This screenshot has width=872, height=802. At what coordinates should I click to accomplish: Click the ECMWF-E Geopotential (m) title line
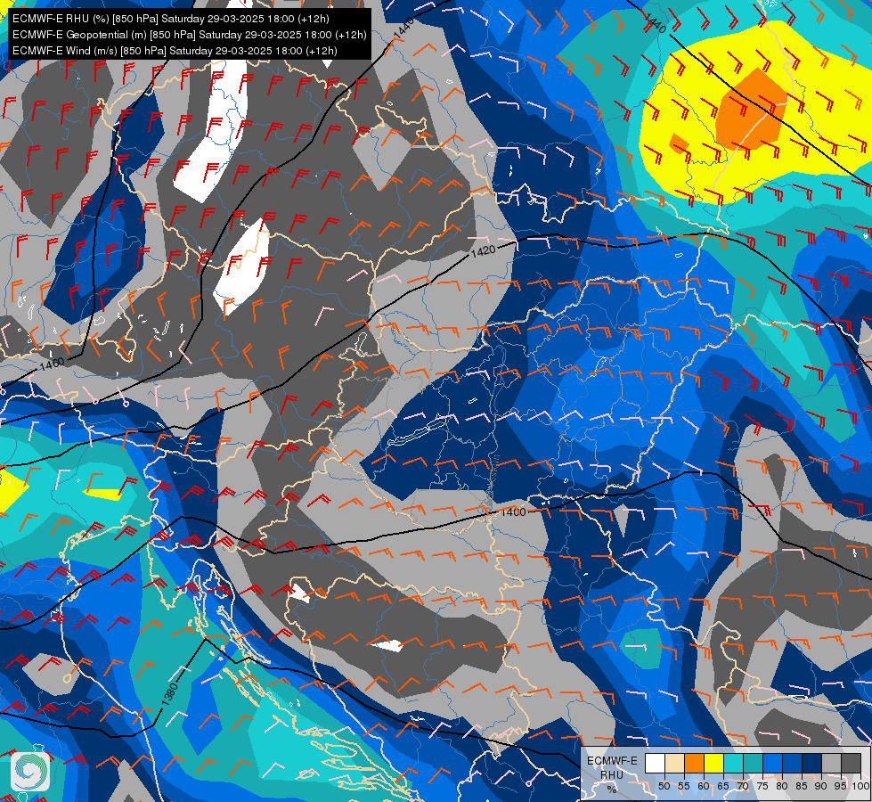tap(189, 35)
